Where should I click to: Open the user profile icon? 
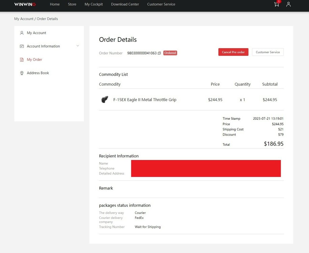coord(288,4)
